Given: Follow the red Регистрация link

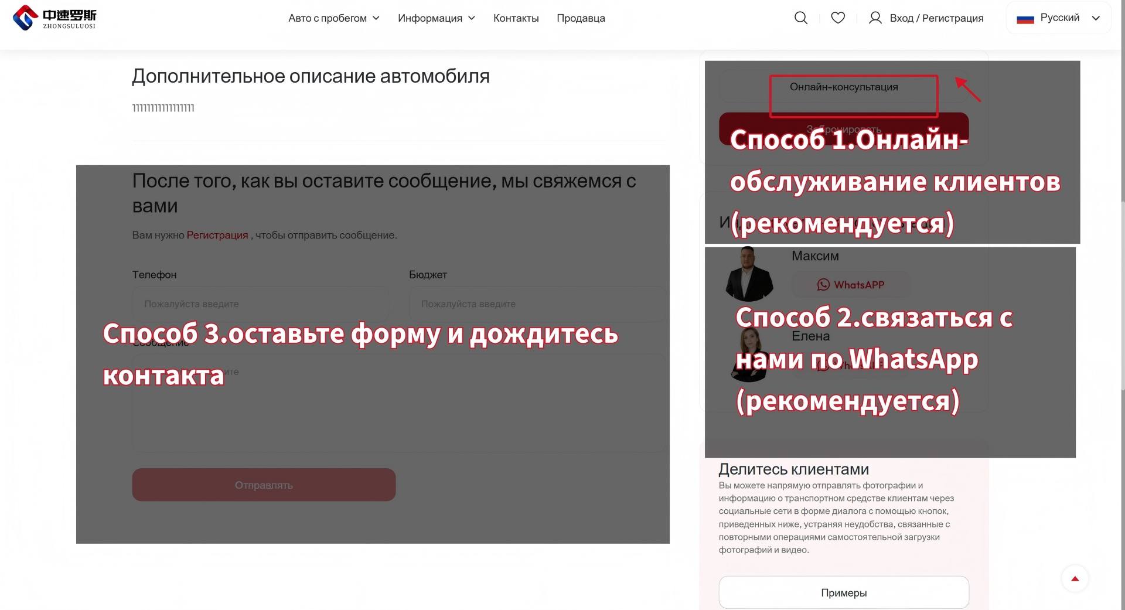Looking at the screenshot, I should click(217, 235).
